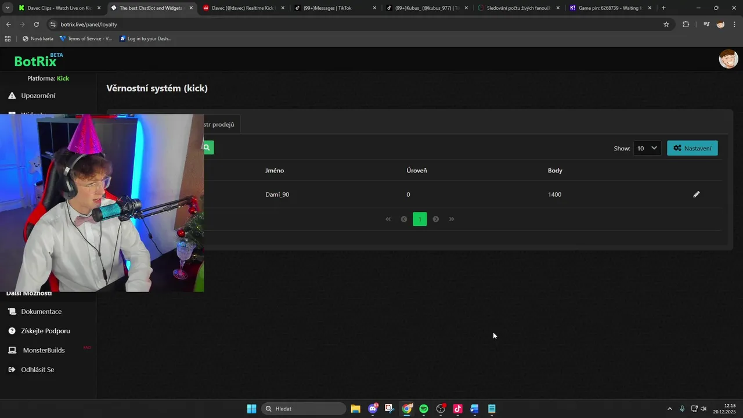Click the Hledat taskbar search box
The width and height of the screenshot is (743, 418).
point(303,409)
